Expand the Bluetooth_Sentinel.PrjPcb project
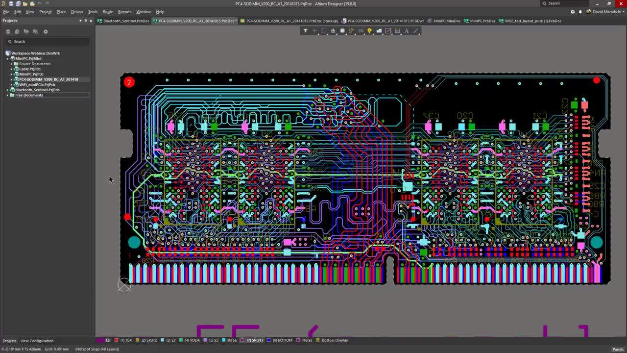 click(7, 90)
